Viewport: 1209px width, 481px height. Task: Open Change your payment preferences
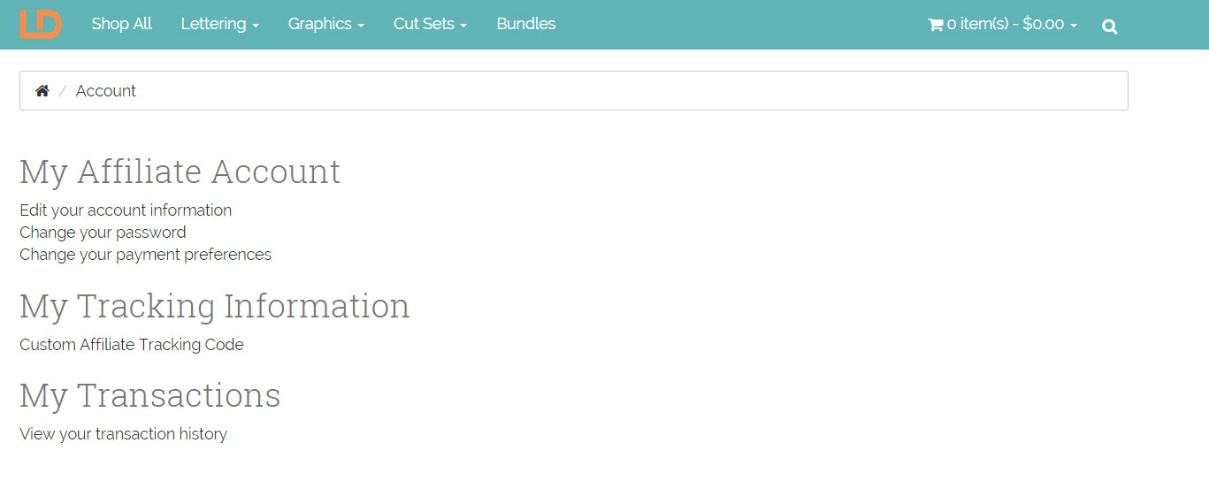point(145,255)
